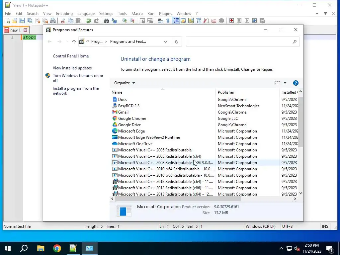Open the Windows Start menu
This screenshot has height=255, width=340.
(x=8, y=248)
